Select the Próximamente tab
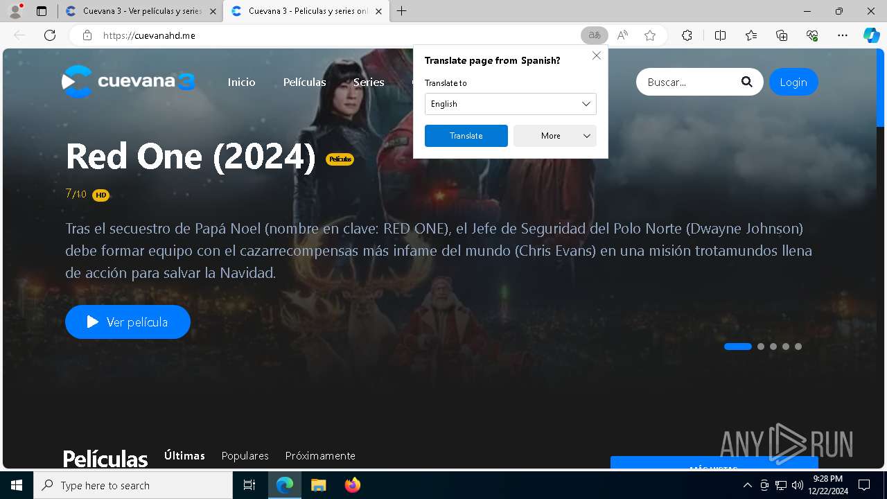The image size is (887, 499). click(x=320, y=455)
